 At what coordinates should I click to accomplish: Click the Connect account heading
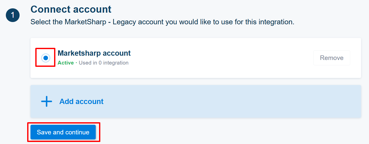click(x=71, y=9)
